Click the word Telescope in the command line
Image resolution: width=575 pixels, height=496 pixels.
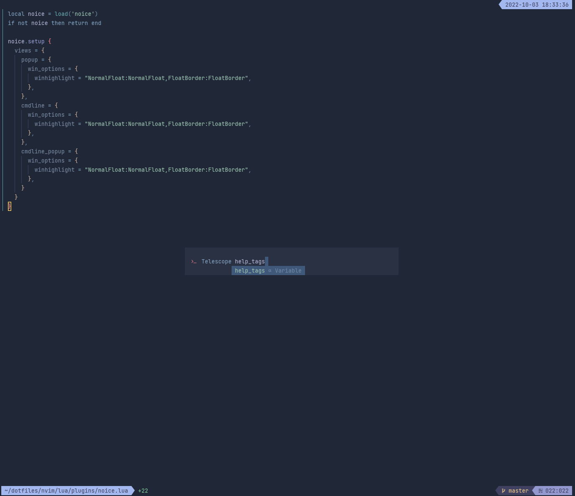[x=217, y=262]
